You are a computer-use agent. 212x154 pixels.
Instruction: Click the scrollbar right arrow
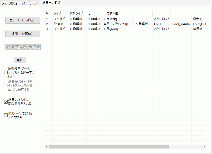[204, 147]
